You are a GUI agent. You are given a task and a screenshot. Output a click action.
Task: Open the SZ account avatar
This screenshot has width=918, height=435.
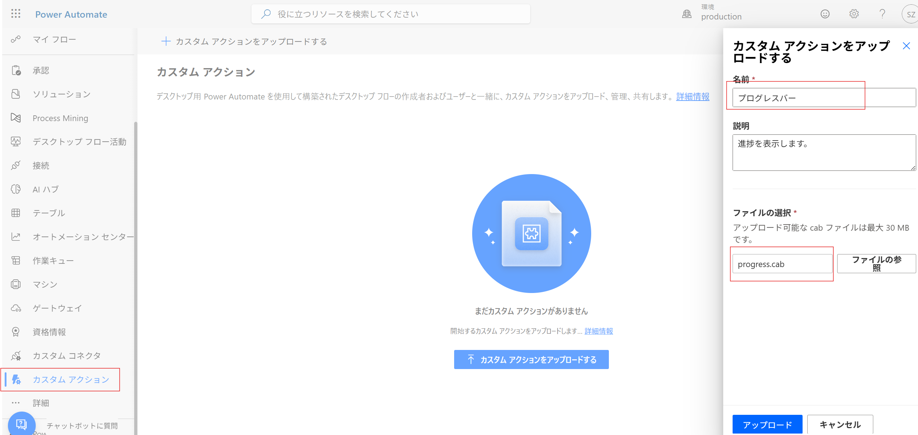click(910, 14)
